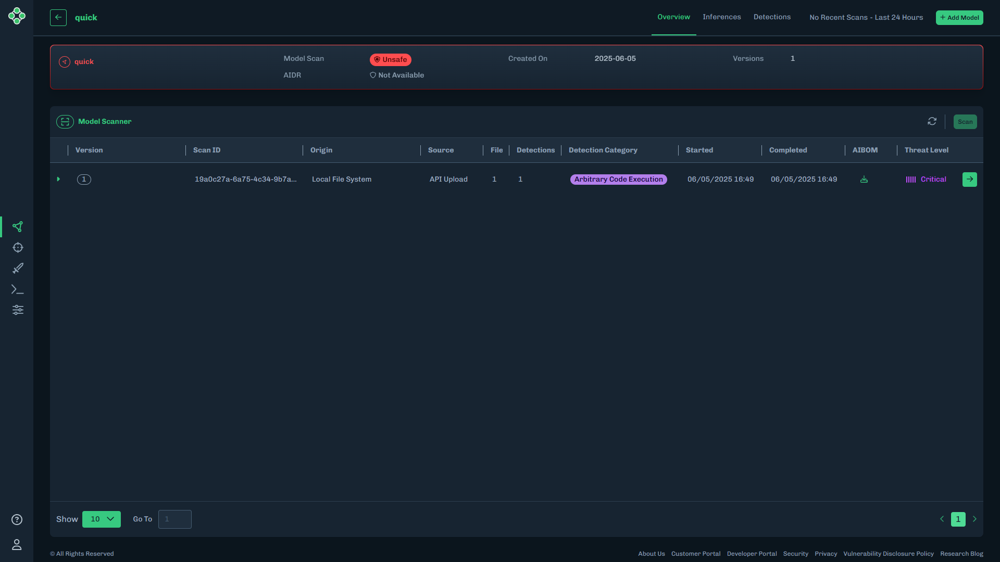Image resolution: width=1000 pixels, height=562 pixels.
Task: Expand the version 1 scan row
Action: [x=58, y=180]
